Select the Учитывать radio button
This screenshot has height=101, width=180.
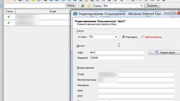click(123, 37)
